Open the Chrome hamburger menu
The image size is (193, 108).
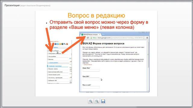click(147, 38)
